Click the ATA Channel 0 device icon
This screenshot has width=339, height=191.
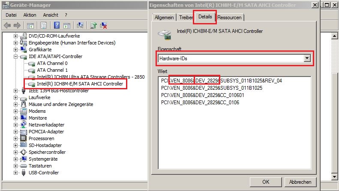32,64
